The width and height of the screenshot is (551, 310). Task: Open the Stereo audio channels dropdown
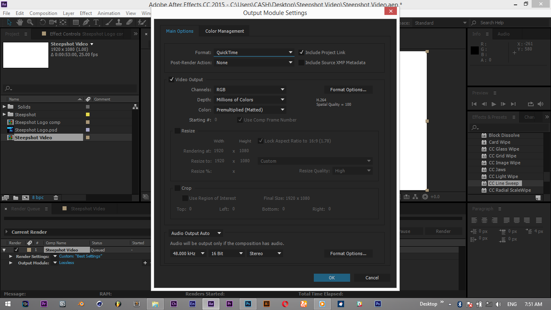(265, 253)
